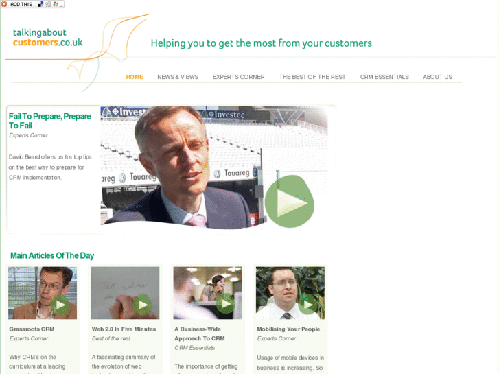
Task: Click the orange AddThis bookmark icon
Action: pyautogui.click(x=4, y=4)
